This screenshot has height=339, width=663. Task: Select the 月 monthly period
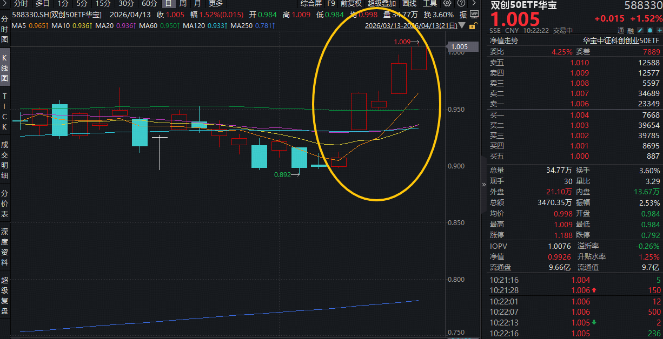pyautogui.click(x=197, y=3)
